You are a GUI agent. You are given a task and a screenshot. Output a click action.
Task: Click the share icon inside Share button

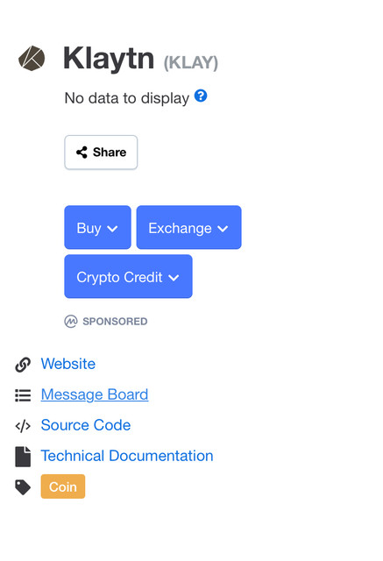click(82, 153)
